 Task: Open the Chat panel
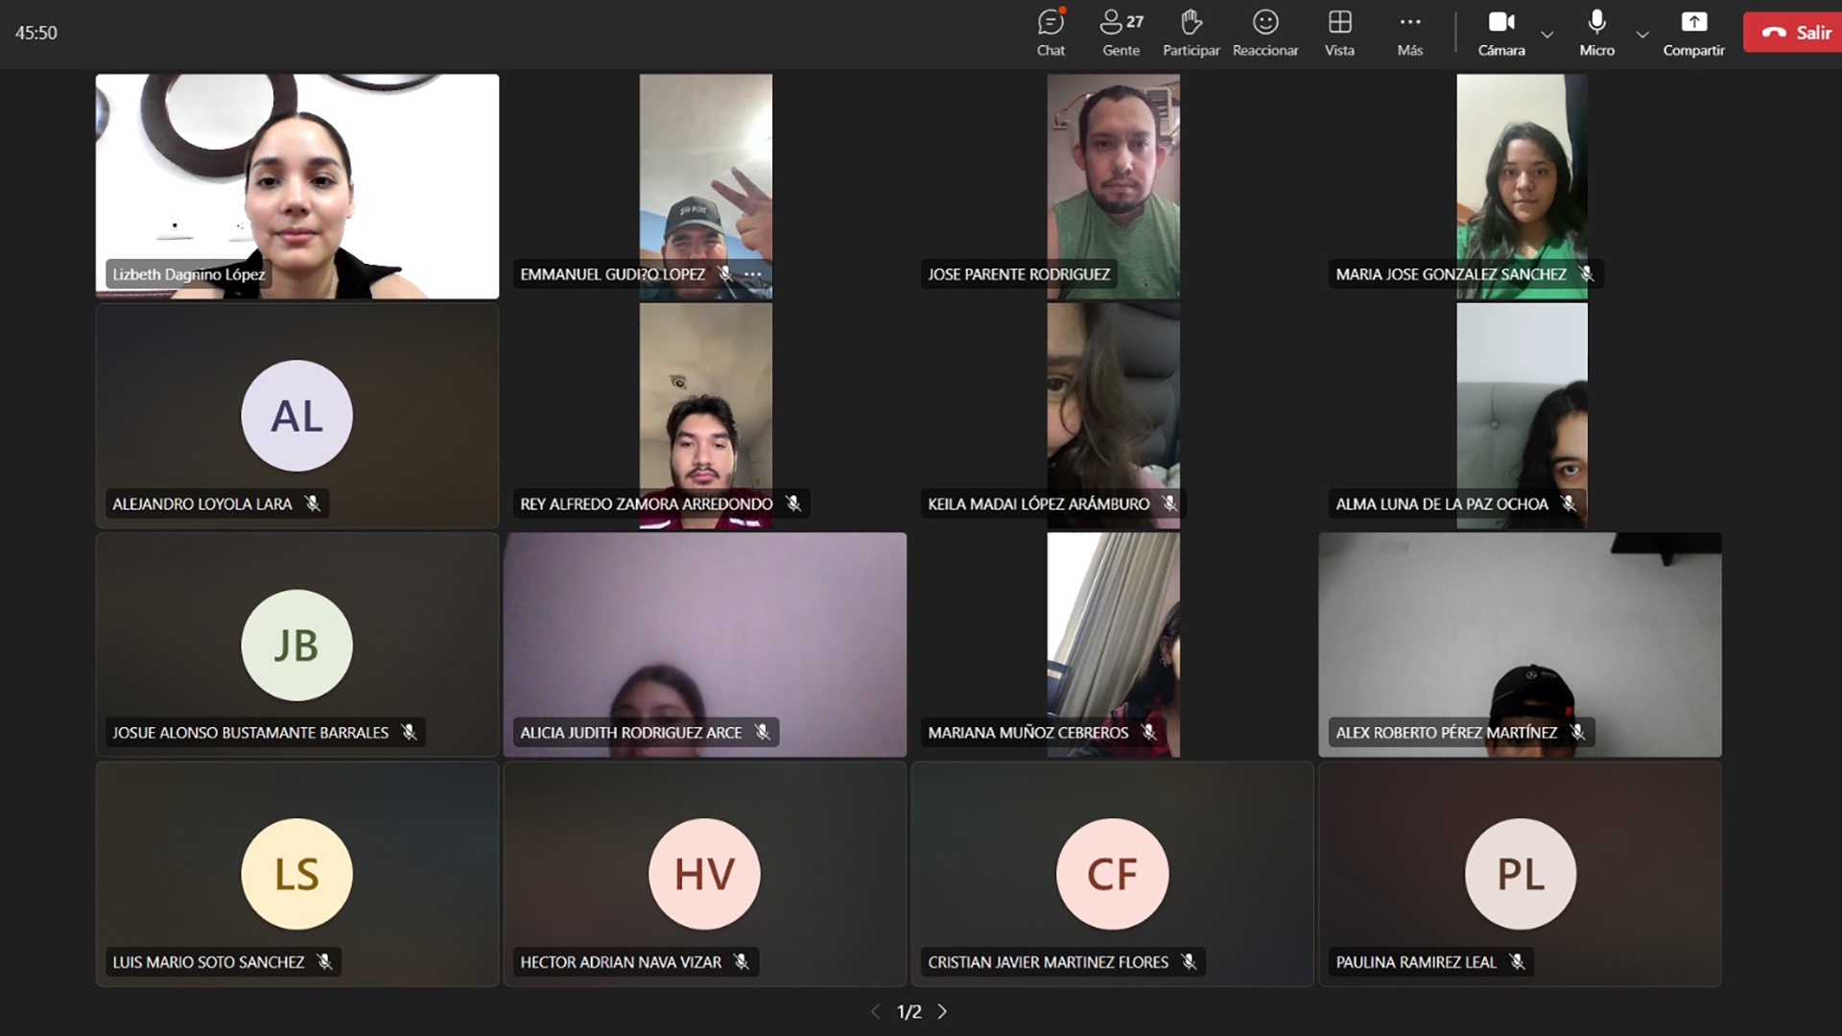click(1051, 33)
